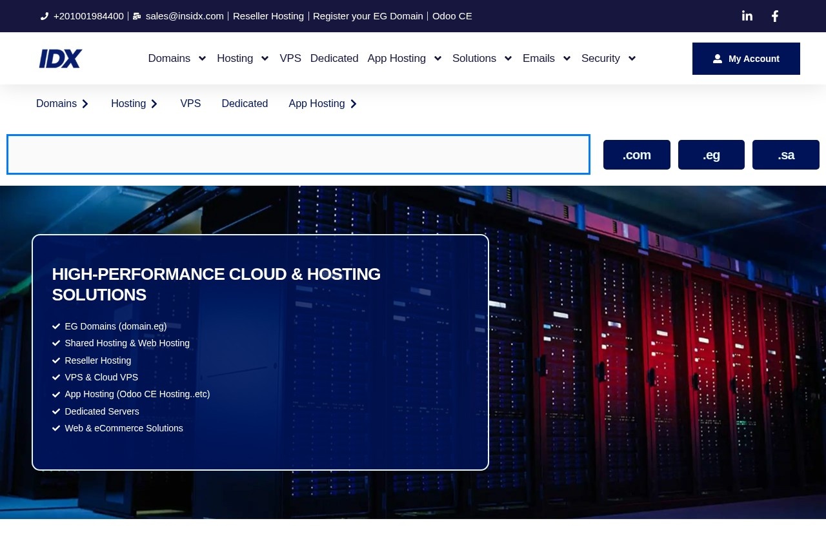Open the Odoo CE link in the top bar

point(452,15)
